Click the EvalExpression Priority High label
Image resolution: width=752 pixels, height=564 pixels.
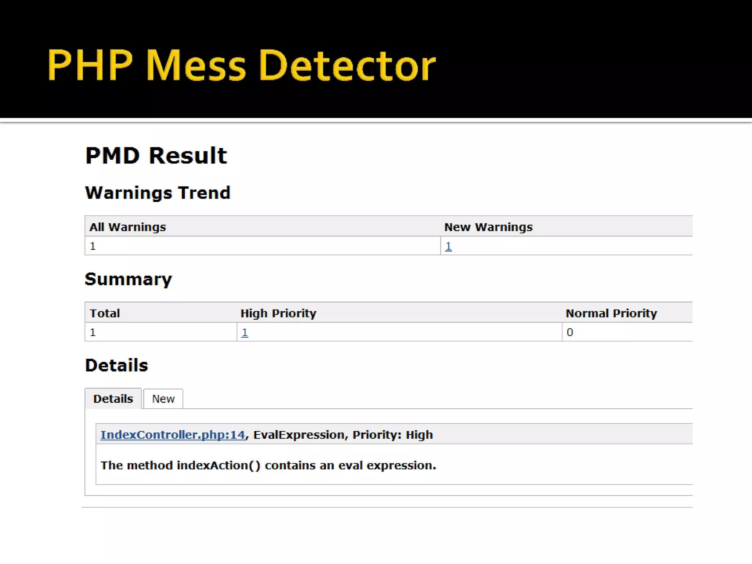[343, 435]
